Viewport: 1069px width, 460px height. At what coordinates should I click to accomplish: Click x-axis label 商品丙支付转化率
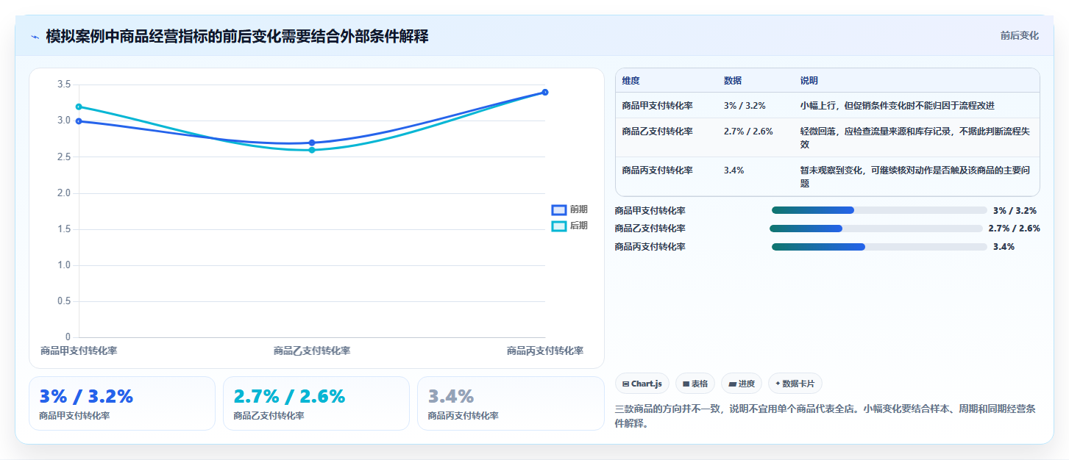[545, 351]
